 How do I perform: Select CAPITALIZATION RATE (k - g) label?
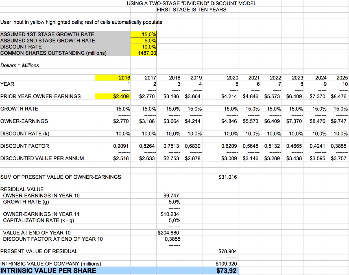[x=38, y=220]
